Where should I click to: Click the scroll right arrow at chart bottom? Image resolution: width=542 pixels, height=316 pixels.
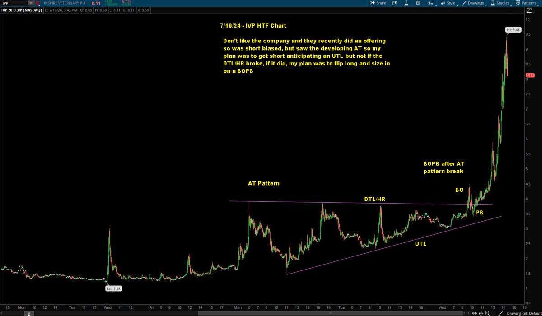click(x=468, y=313)
